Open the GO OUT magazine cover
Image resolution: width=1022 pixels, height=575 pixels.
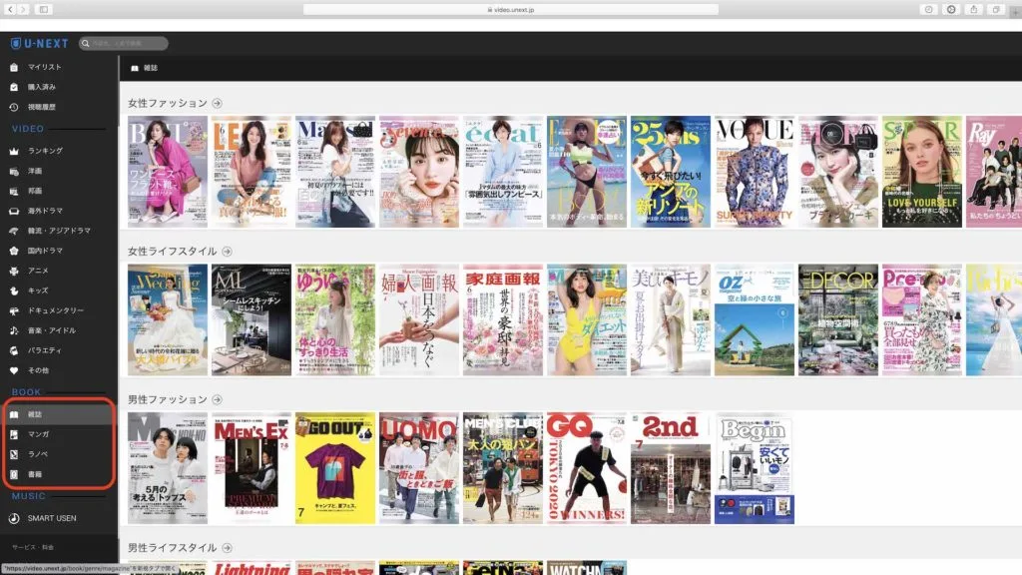335,468
